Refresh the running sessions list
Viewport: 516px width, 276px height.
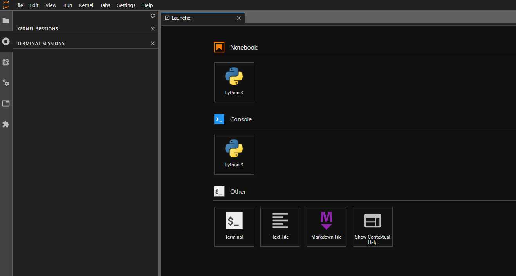click(153, 16)
